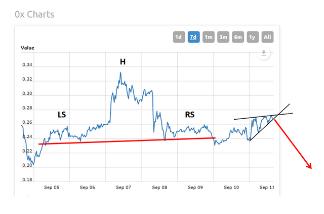This screenshot has height=214, width=324.
Task: Click the Value axis title
Action: [x=27, y=48]
